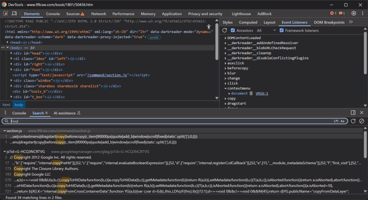Collapse the js?id=G-HCQ3NCRTVG results group

[4, 152]
